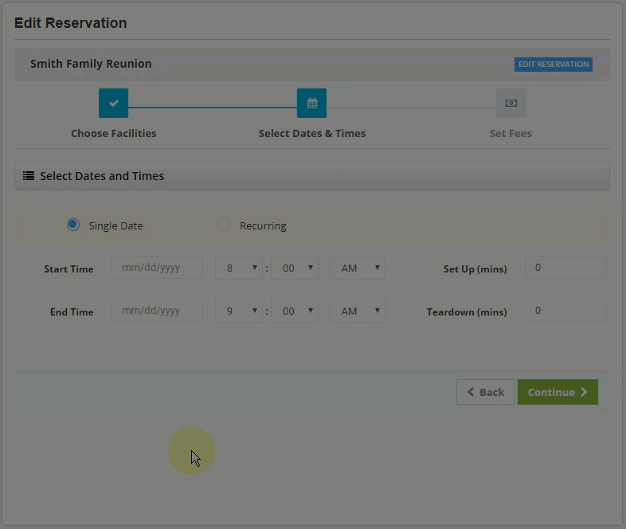This screenshot has height=529, width=626.
Task: Click the Select Dates & Times step label
Action: [x=312, y=133]
